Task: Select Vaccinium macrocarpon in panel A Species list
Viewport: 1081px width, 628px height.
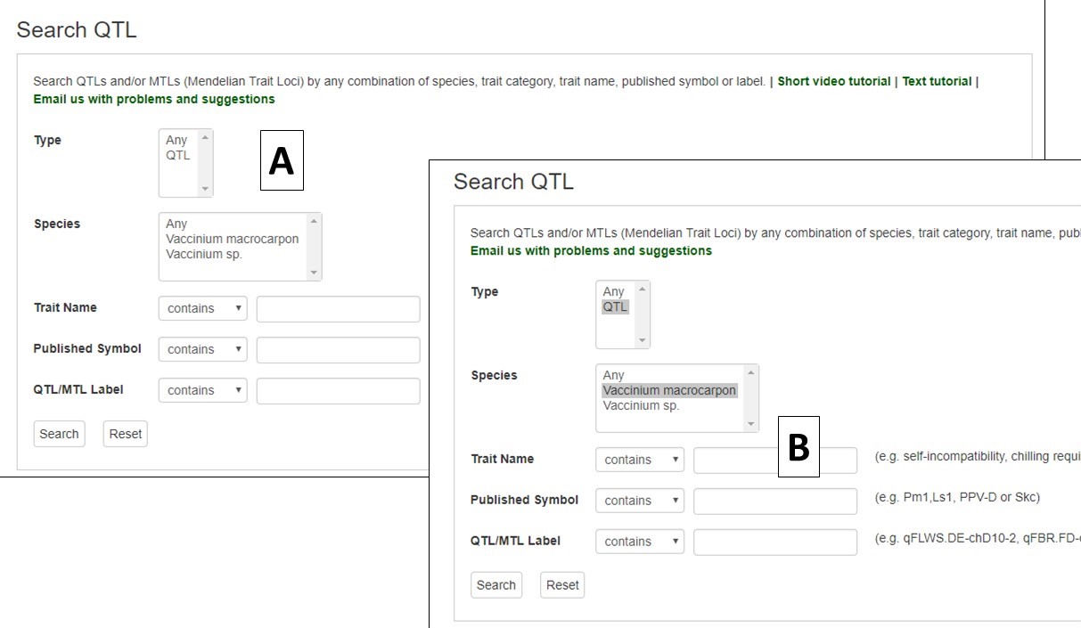Action: coord(233,239)
